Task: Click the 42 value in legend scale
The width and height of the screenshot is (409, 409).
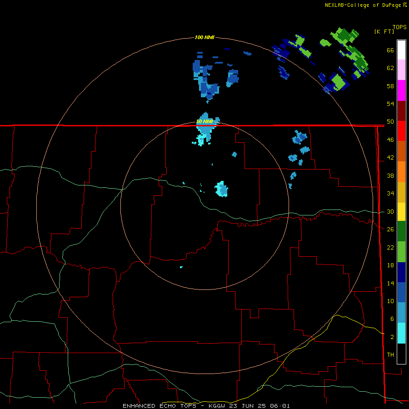Action: (x=390, y=157)
